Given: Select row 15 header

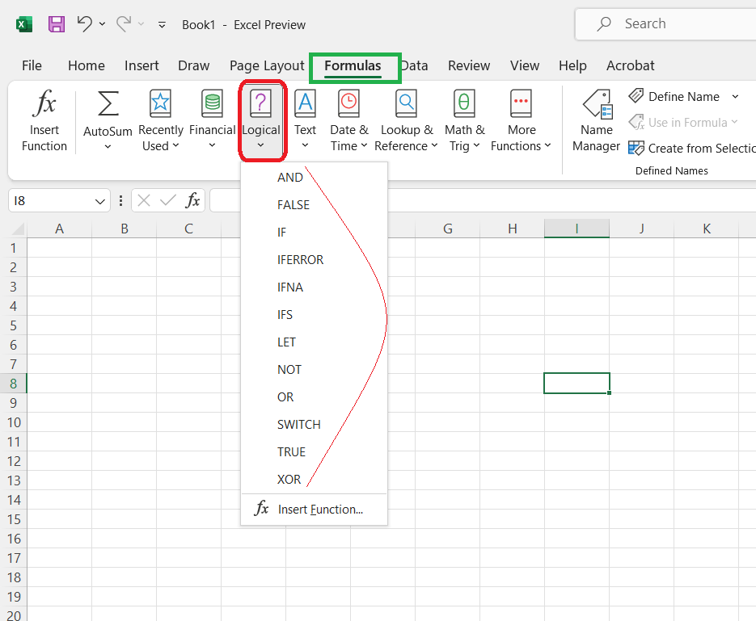Looking at the screenshot, I should click(x=14, y=519).
